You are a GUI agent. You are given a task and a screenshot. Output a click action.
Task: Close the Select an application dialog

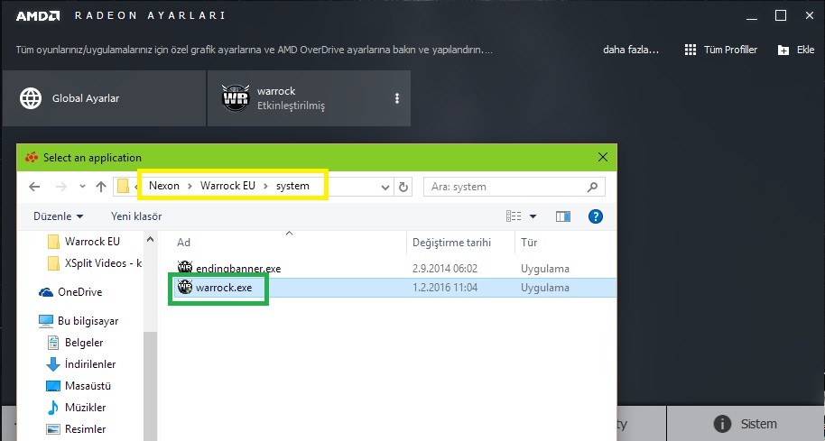(x=603, y=157)
